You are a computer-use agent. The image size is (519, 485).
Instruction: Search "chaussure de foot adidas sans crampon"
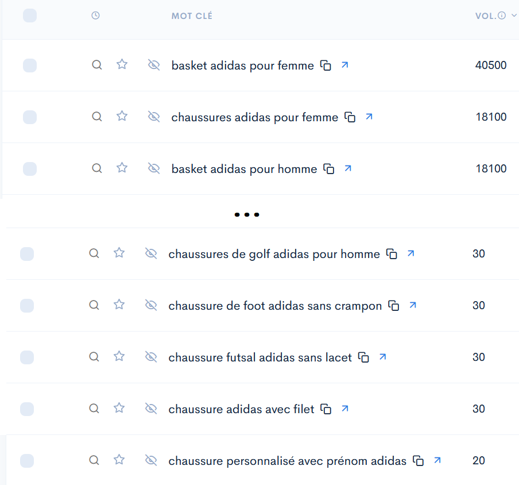[x=94, y=305]
